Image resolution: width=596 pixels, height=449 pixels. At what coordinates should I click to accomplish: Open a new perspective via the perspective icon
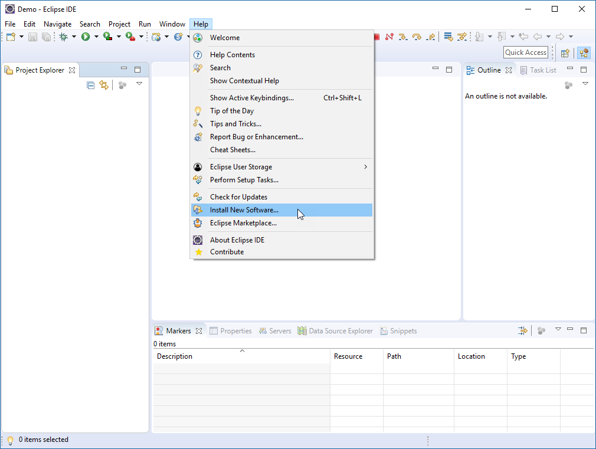(x=565, y=53)
